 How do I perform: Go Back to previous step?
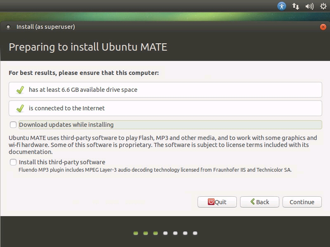[x=259, y=202]
